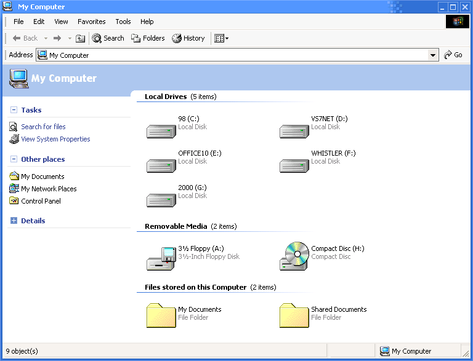Click the Shared Documents label text
This screenshot has height=361, width=473.
tap(339, 309)
